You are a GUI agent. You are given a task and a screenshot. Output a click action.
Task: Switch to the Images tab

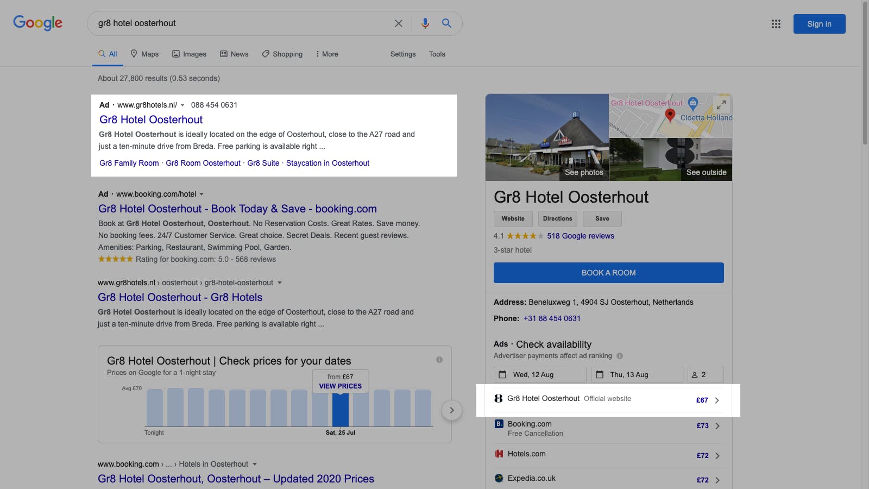tap(189, 54)
